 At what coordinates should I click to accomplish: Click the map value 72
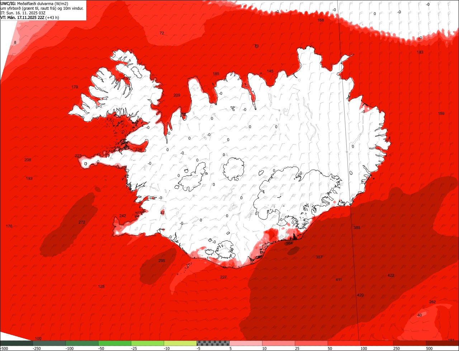pos(162,33)
